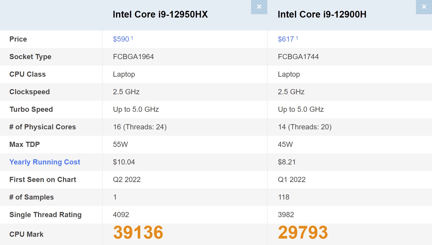Click the 4092 single thread rating
The height and width of the screenshot is (245, 432).
121,215
